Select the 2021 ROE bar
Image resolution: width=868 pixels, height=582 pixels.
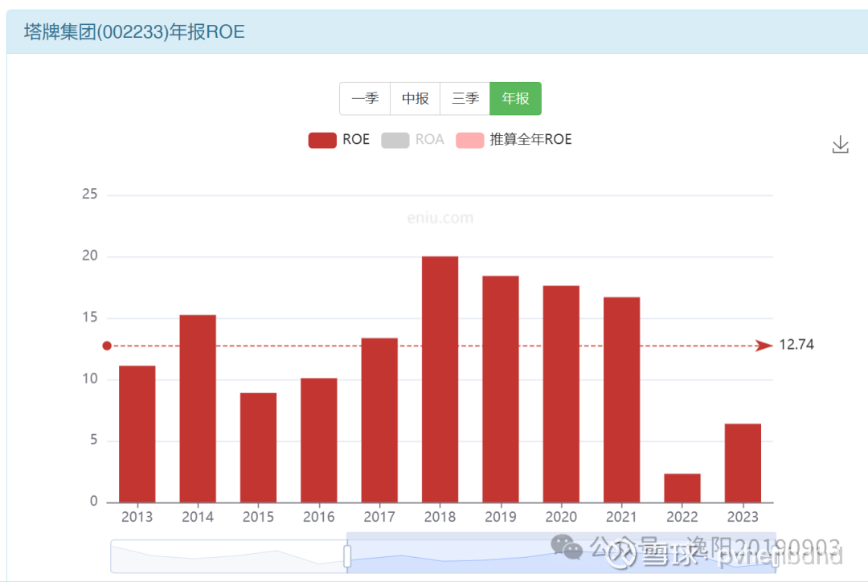(621, 400)
